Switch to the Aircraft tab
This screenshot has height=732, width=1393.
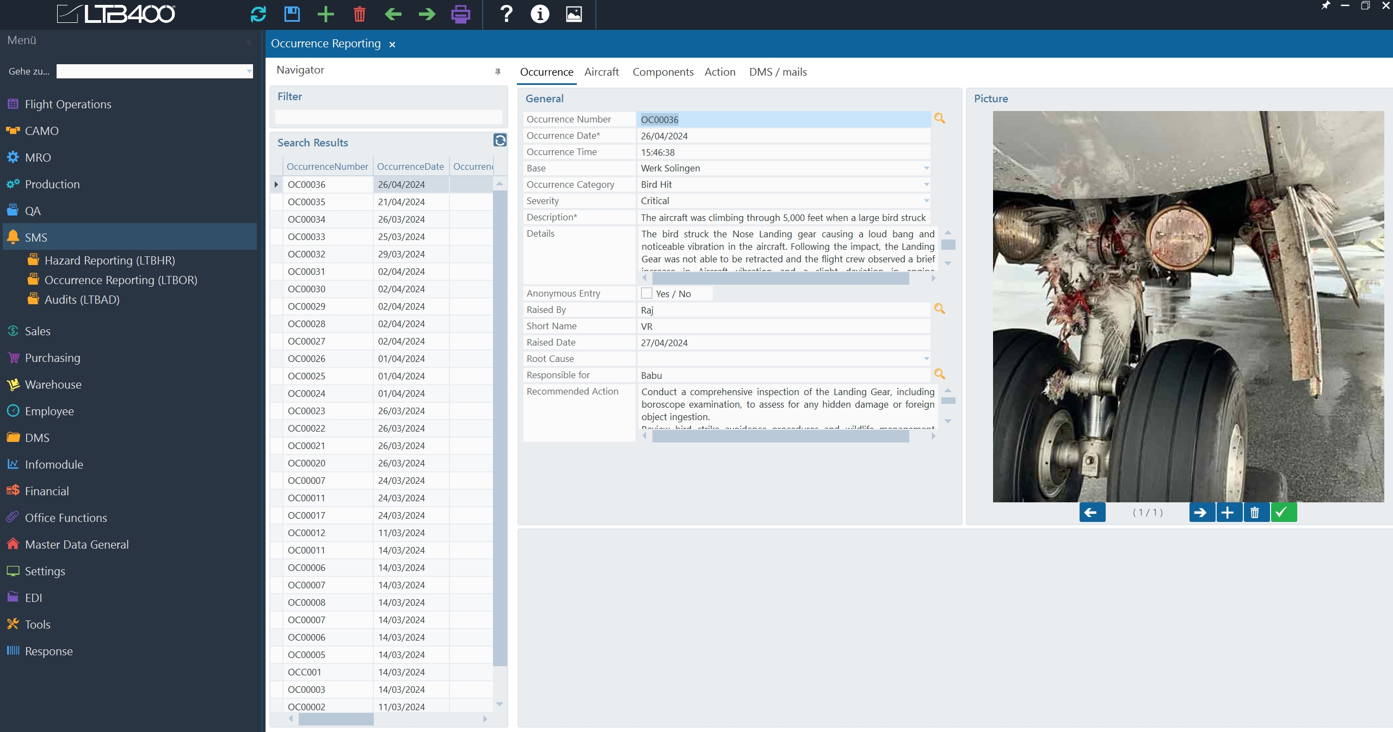pos(601,72)
